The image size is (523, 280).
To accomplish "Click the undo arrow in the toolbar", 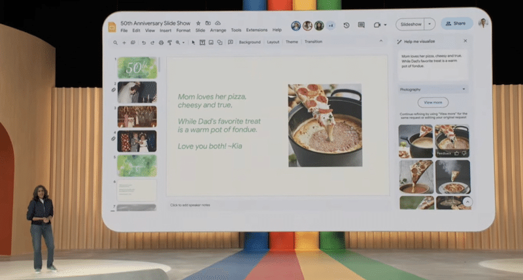I will pos(144,42).
